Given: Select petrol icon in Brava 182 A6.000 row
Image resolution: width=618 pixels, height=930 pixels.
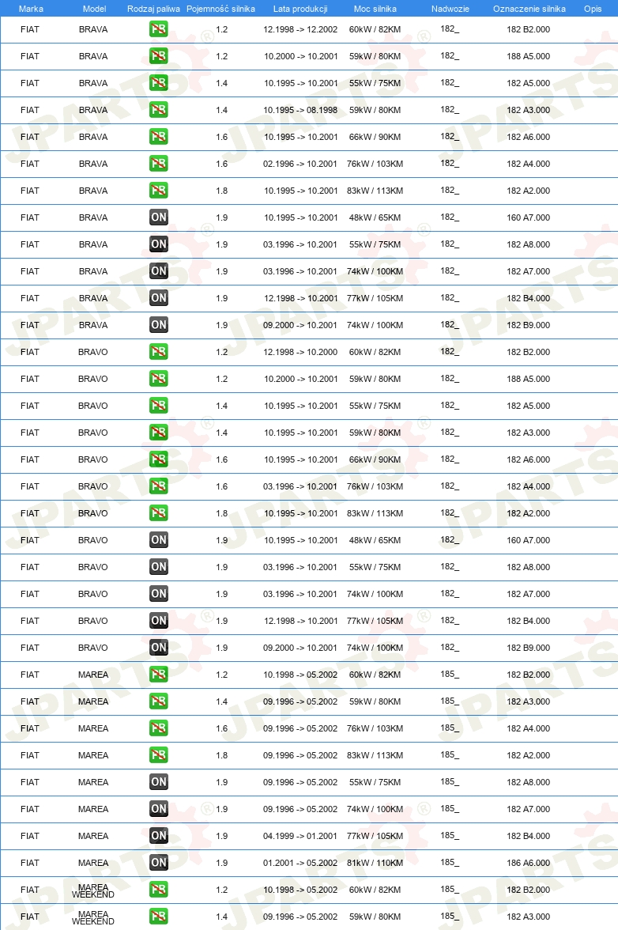Looking at the screenshot, I should [x=158, y=136].
